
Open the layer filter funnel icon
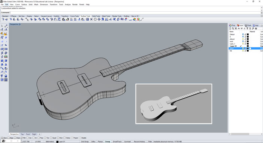[x=247, y=29]
